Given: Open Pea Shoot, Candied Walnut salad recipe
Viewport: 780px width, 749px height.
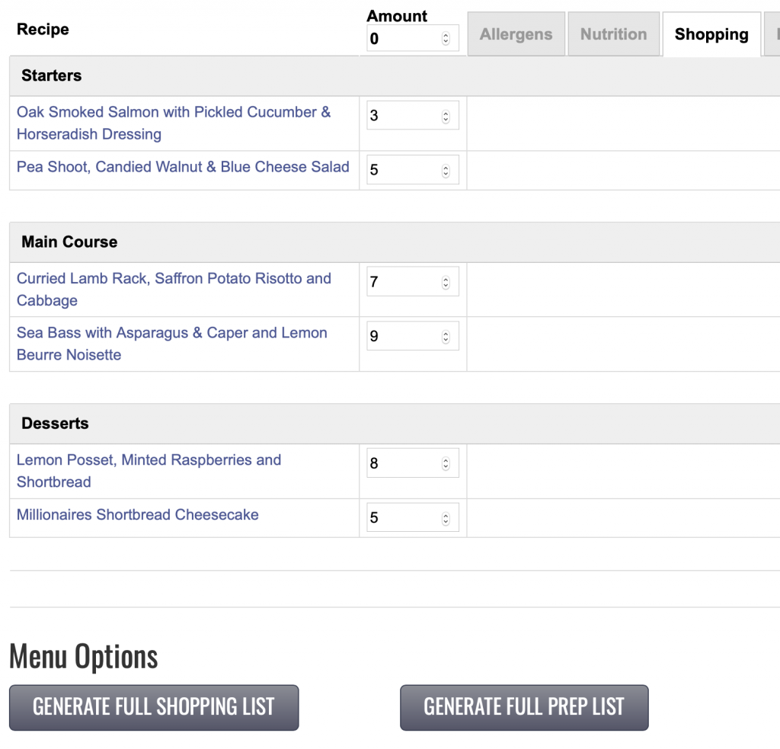Looking at the screenshot, I should (x=183, y=167).
